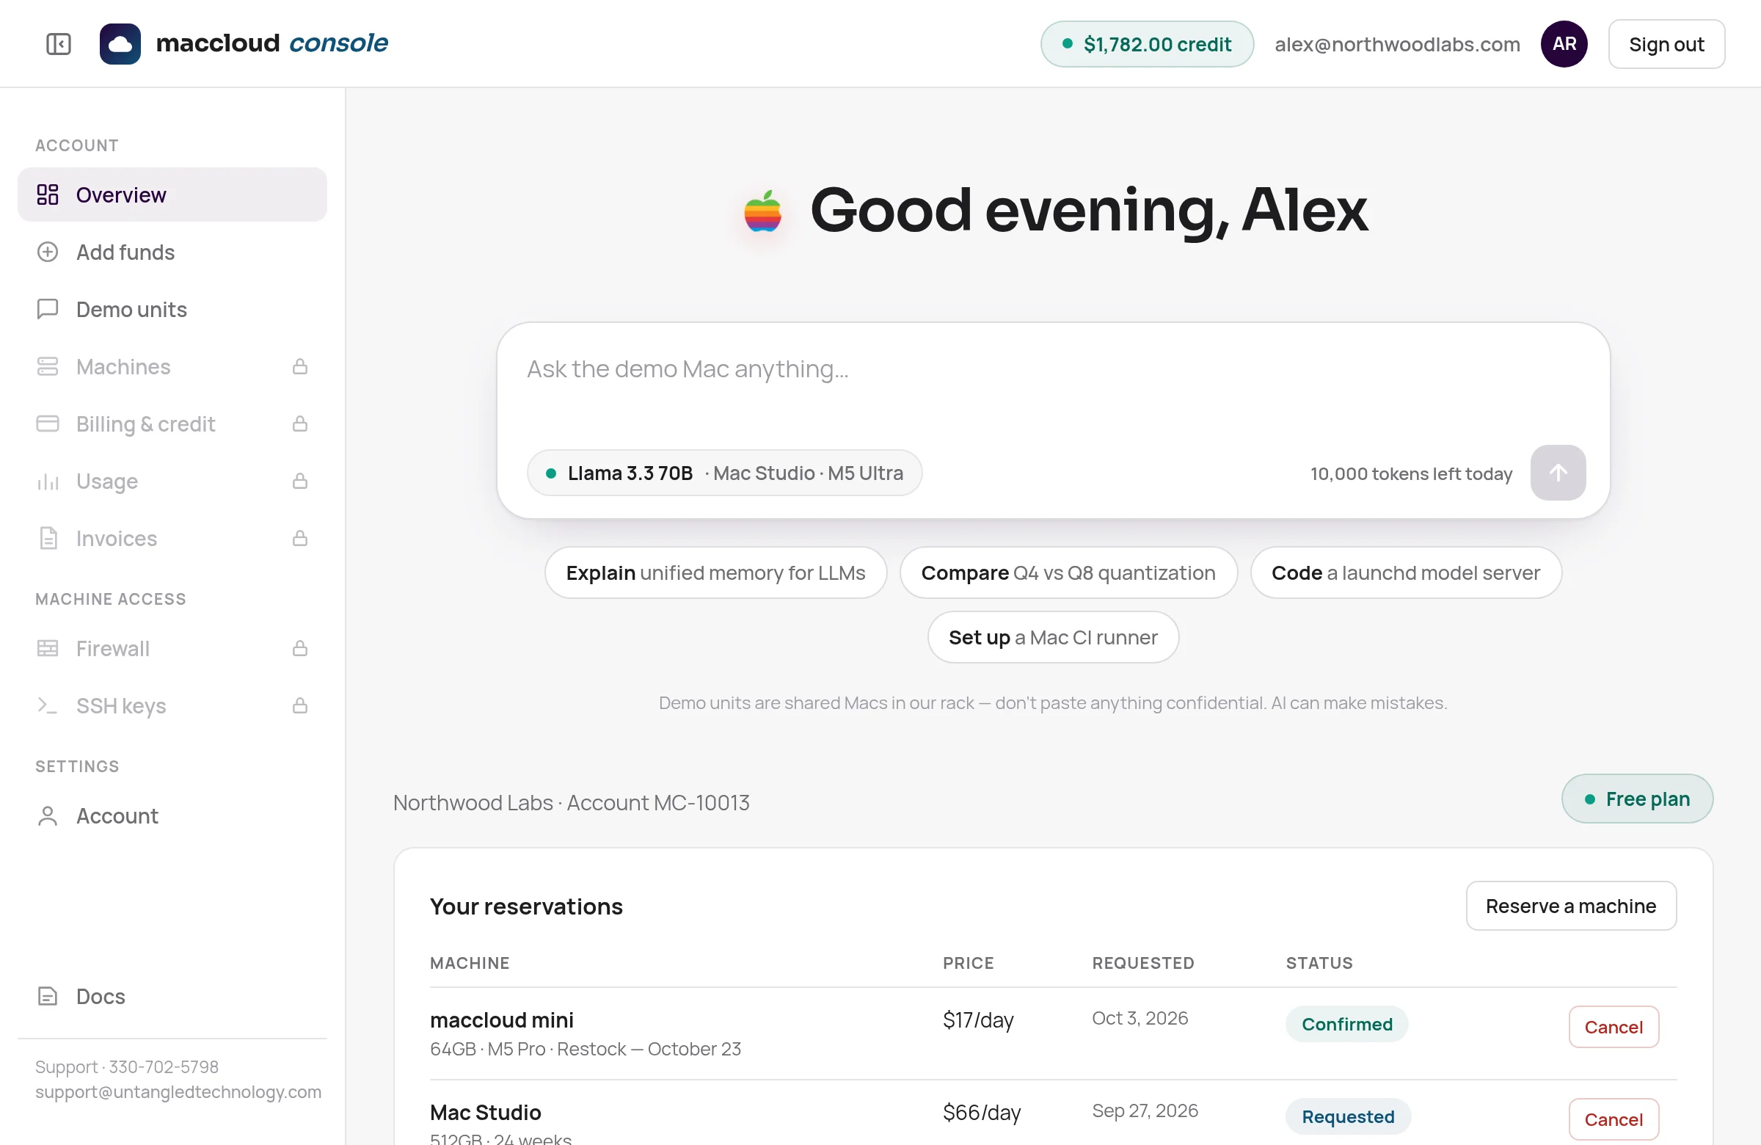Select SSH keys under Machine Access

(x=172, y=705)
